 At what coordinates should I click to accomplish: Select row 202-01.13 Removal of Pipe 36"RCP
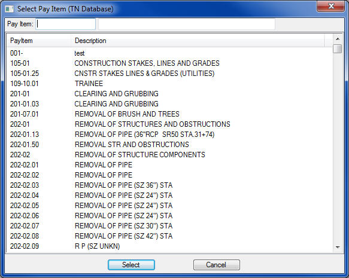(169, 135)
